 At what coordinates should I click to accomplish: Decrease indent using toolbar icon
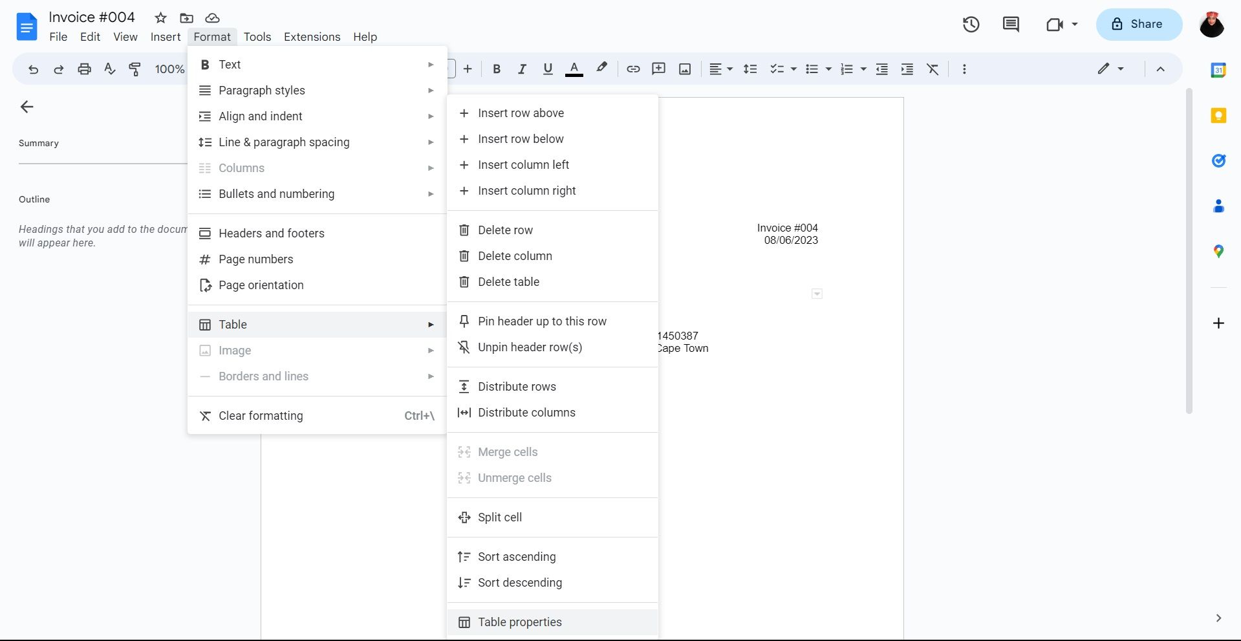tap(881, 69)
